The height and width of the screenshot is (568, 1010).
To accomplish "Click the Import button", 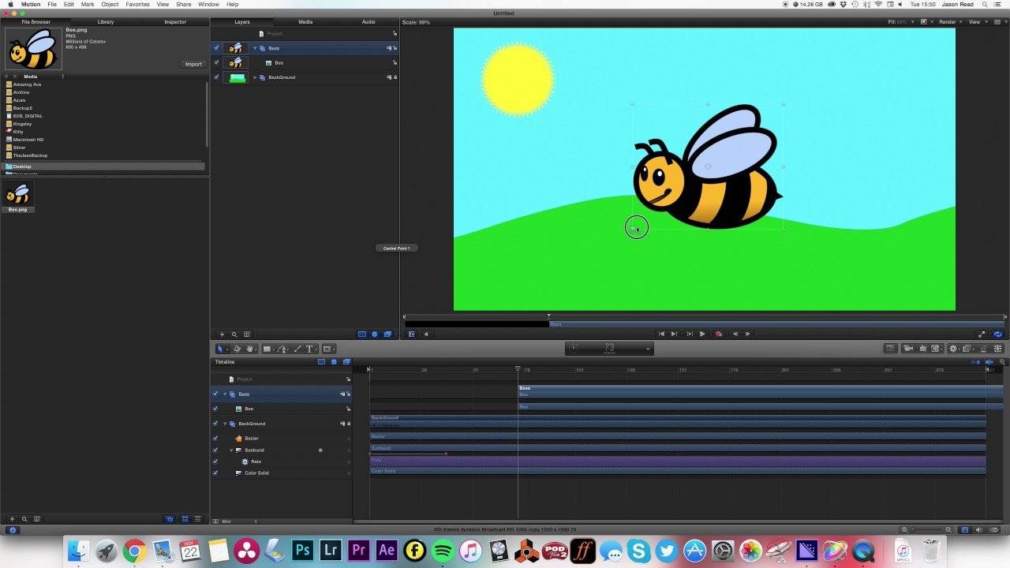I will point(193,64).
